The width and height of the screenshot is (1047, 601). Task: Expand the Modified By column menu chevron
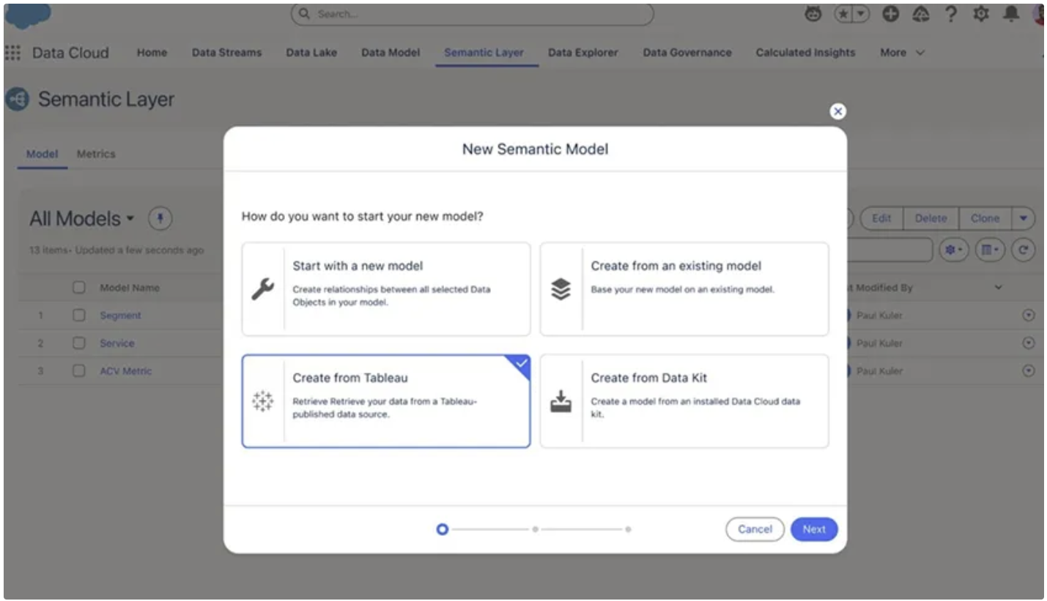coord(998,288)
